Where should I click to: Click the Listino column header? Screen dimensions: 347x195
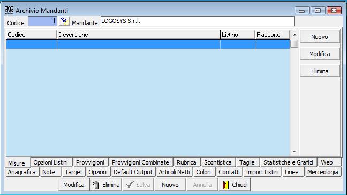pos(238,35)
